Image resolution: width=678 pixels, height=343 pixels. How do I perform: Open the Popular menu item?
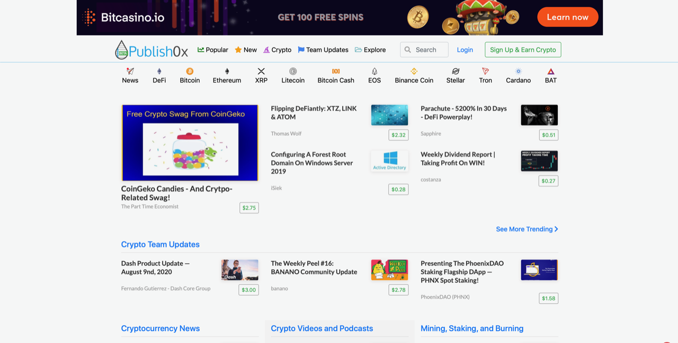[x=213, y=50]
